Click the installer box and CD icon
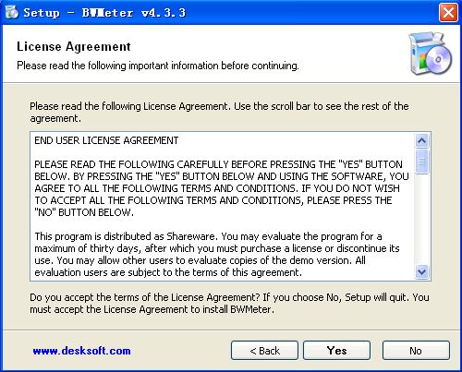 click(430, 53)
